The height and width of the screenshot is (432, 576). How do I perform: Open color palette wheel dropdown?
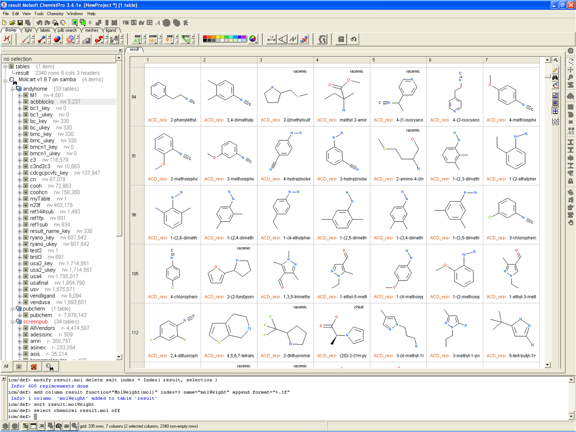pyautogui.click(x=253, y=39)
